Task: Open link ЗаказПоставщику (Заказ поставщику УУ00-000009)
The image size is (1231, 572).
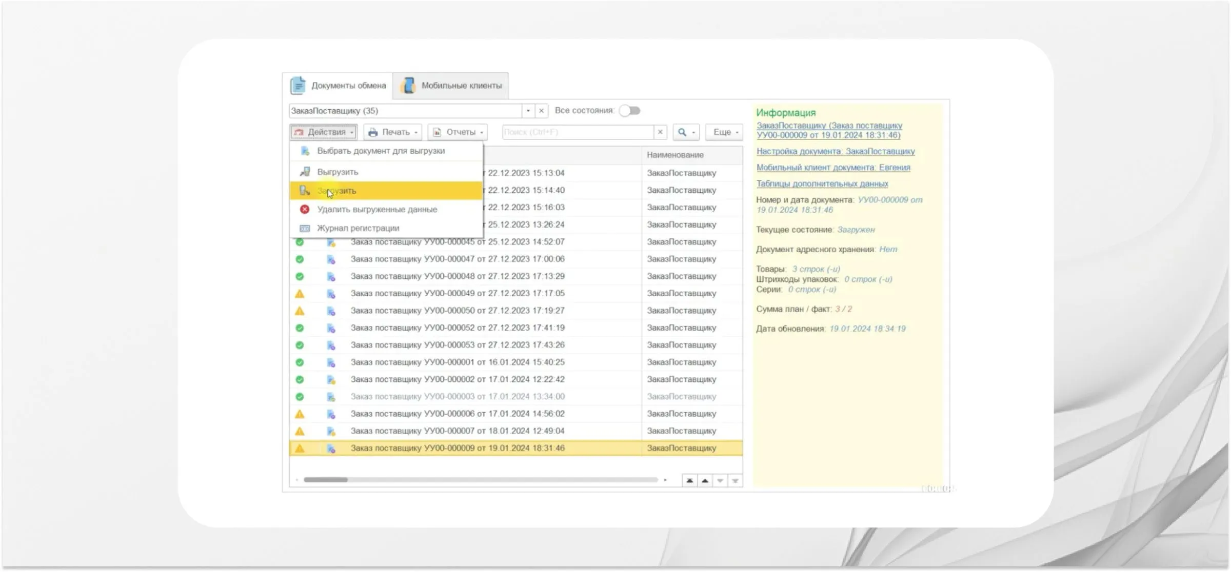Action: coord(829,130)
